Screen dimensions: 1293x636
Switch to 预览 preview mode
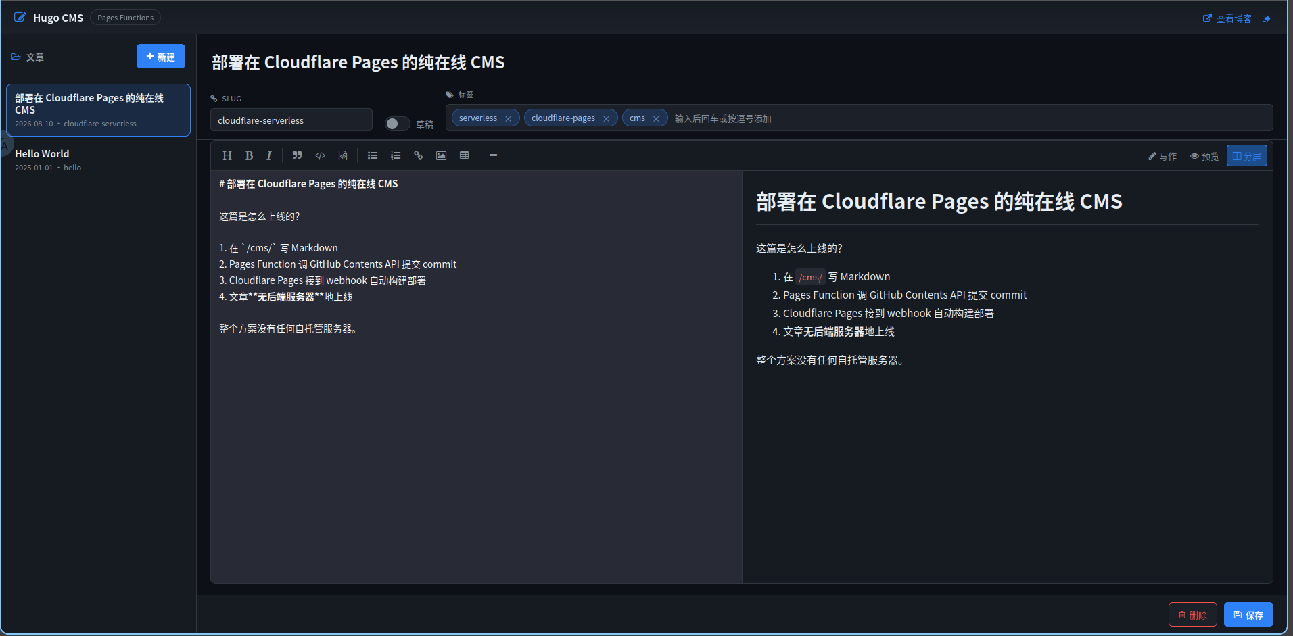pos(1204,156)
